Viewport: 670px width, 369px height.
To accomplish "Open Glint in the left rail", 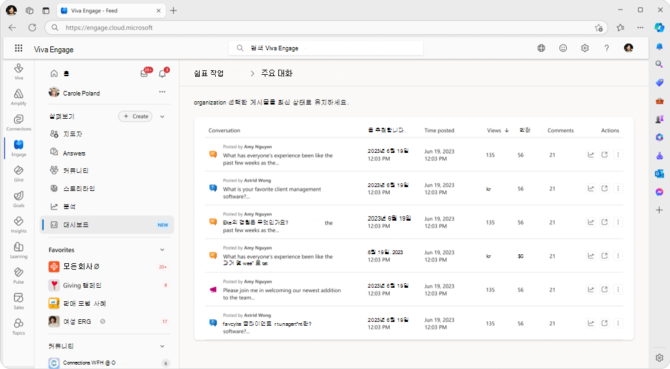I will [x=19, y=174].
